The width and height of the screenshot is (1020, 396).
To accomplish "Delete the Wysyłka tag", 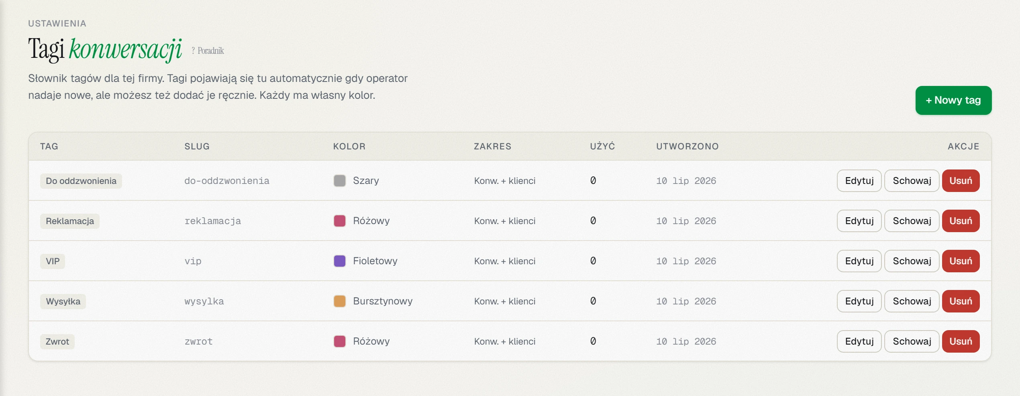I will point(961,301).
